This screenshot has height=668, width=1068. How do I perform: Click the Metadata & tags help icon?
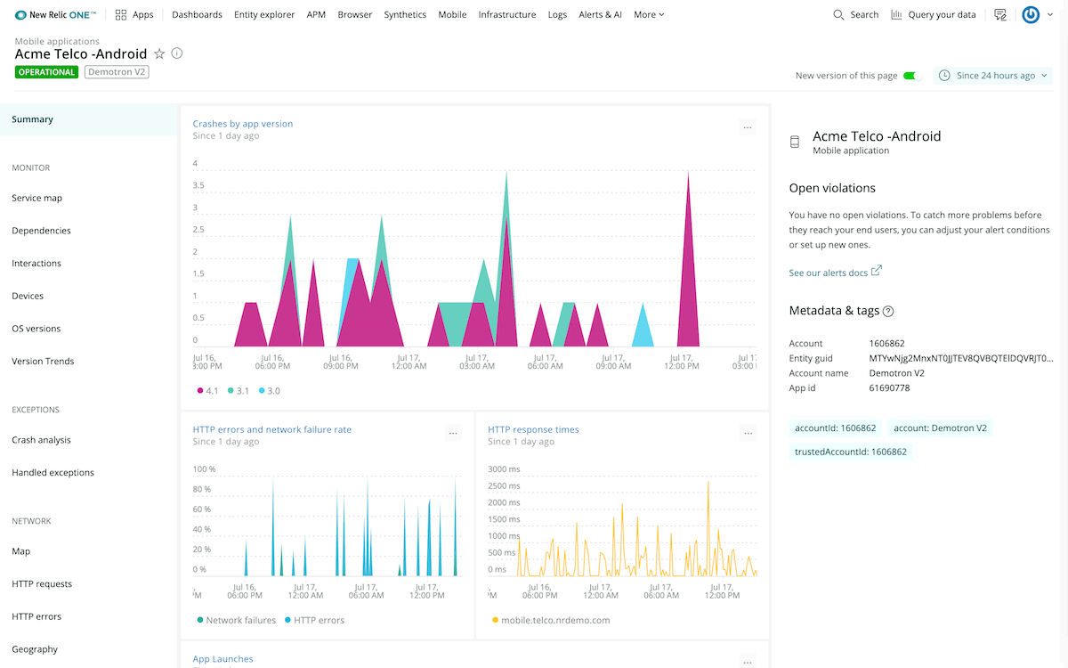pos(888,312)
